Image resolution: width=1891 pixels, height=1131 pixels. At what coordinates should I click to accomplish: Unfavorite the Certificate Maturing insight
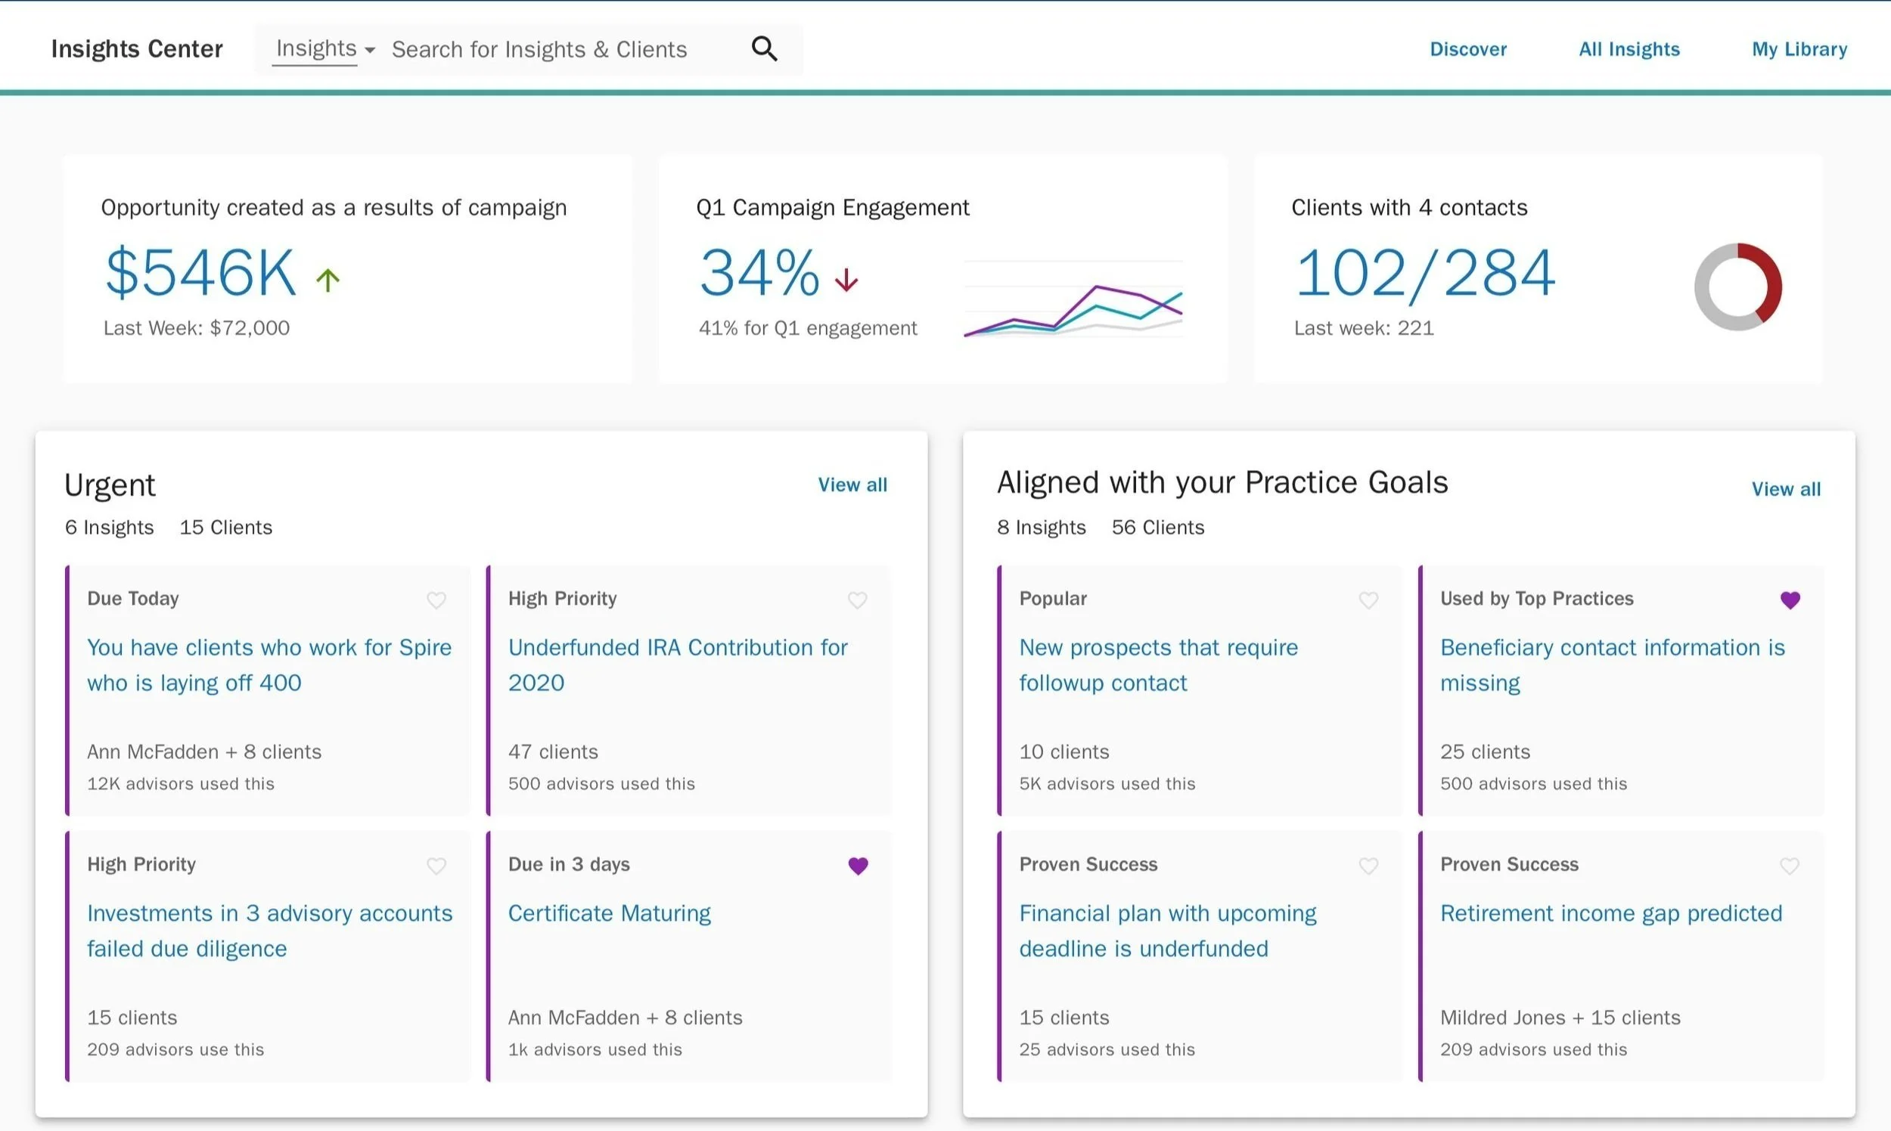click(858, 866)
